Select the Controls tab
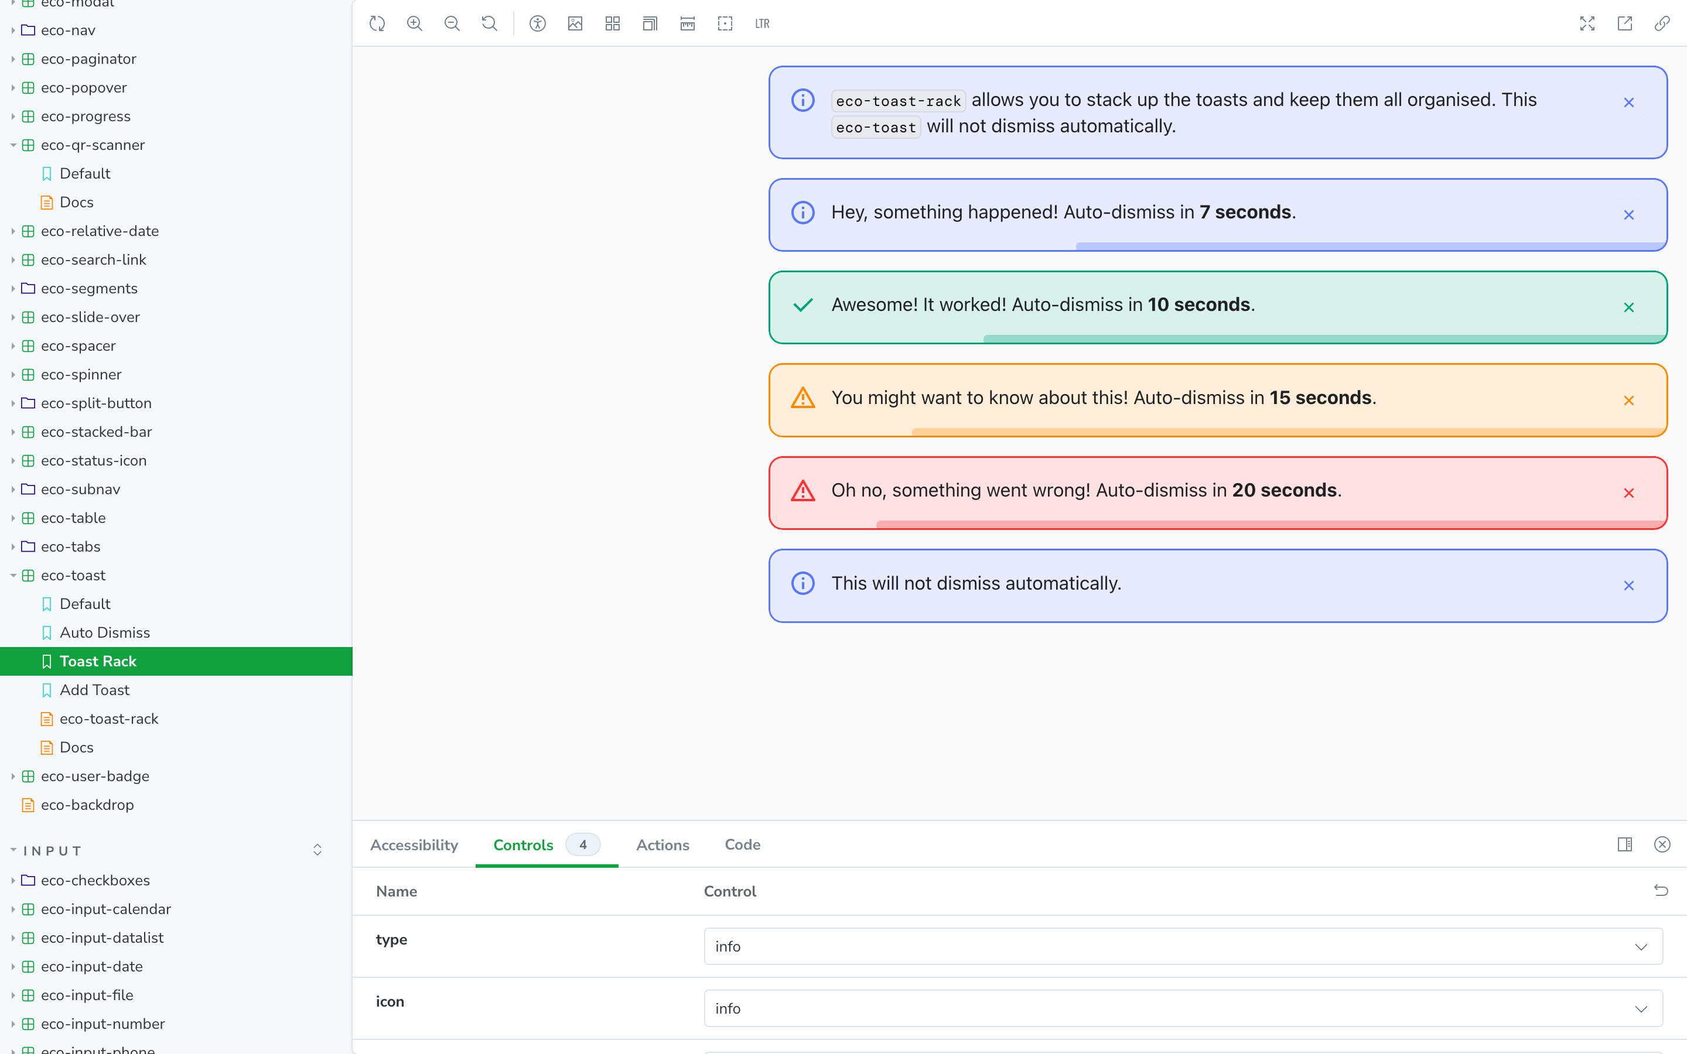The height and width of the screenshot is (1054, 1687). click(x=547, y=845)
